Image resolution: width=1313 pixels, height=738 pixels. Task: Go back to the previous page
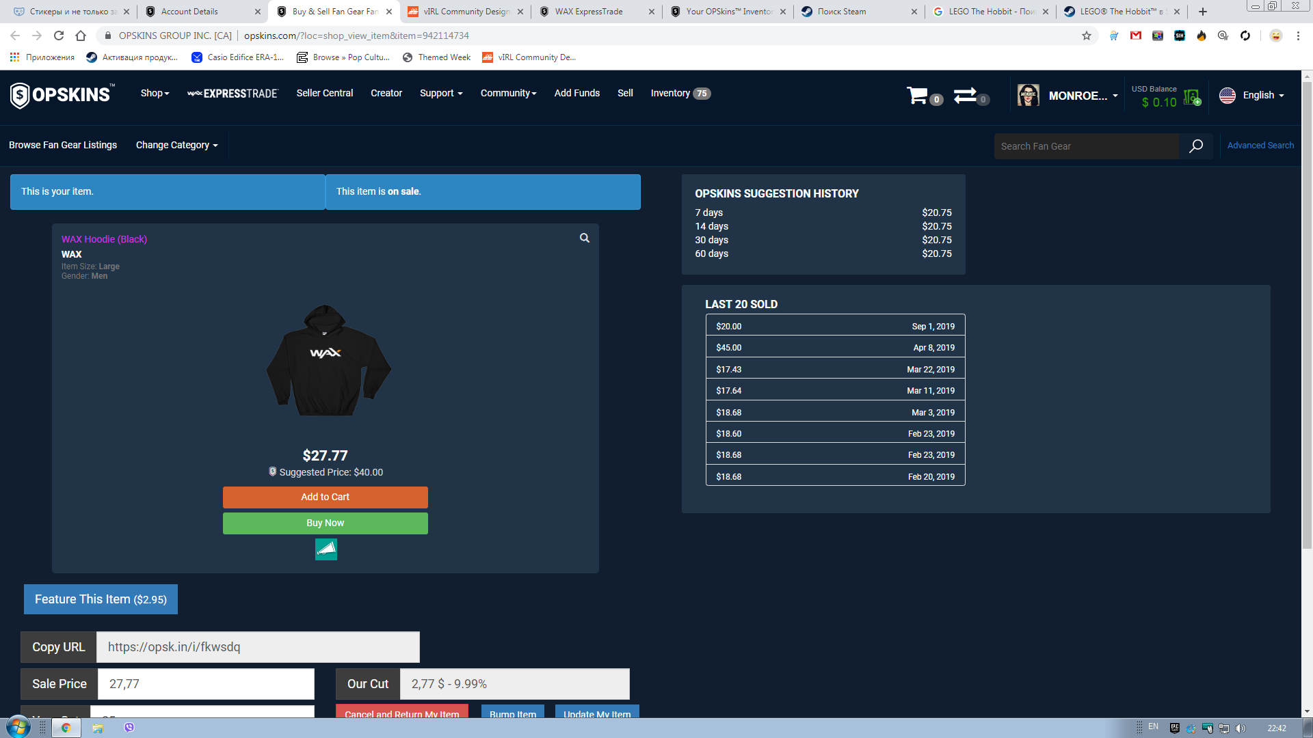(x=15, y=36)
